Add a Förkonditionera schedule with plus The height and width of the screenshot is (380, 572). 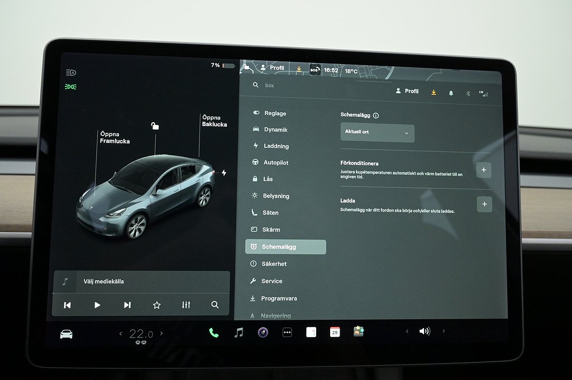click(484, 170)
